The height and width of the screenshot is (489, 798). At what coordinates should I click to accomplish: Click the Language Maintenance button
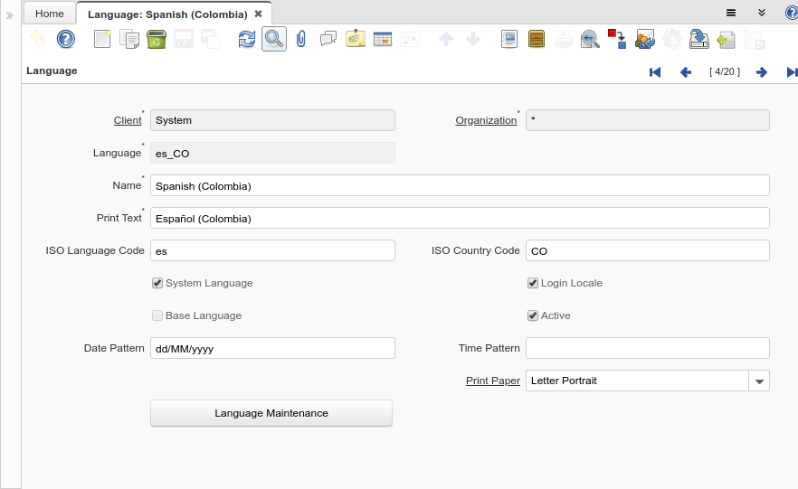[x=271, y=413]
